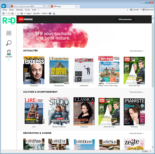Open the command bar Outils dropdown

click(x=45, y=13)
